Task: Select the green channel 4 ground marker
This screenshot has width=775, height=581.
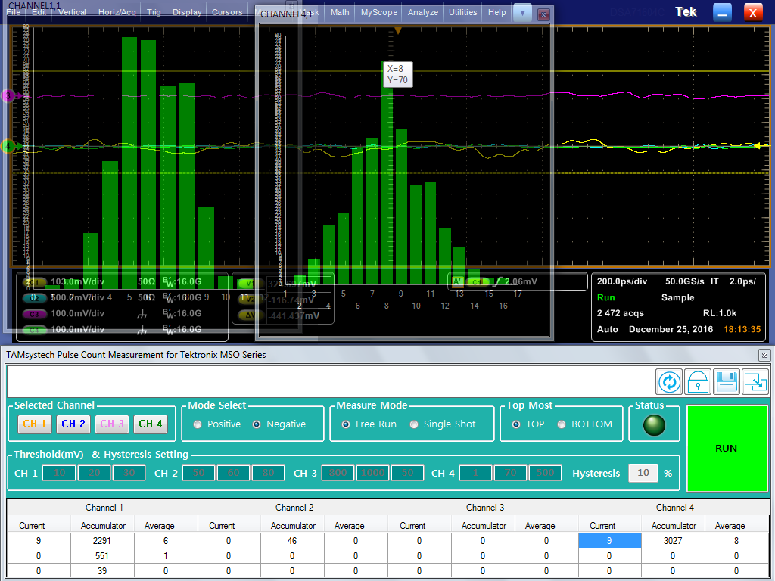Action: (x=8, y=146)
